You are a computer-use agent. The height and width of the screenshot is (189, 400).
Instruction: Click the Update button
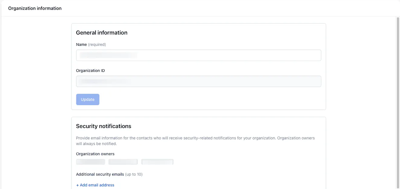[88, 100]
